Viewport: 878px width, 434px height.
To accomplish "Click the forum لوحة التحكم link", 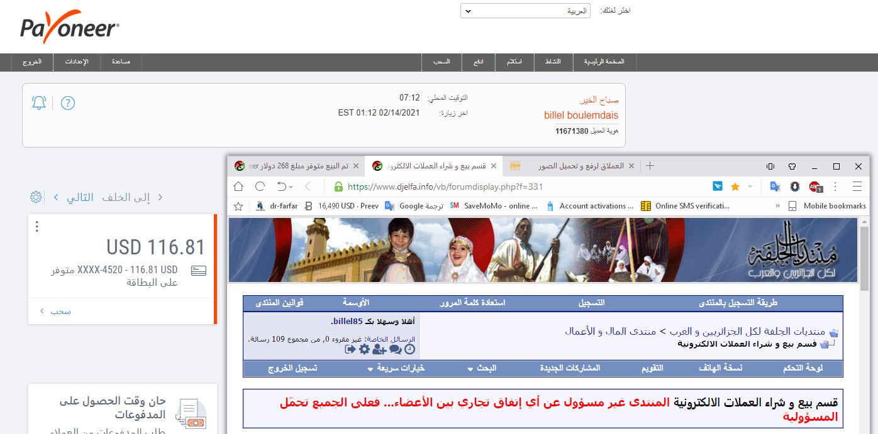I will pos(803,368).
